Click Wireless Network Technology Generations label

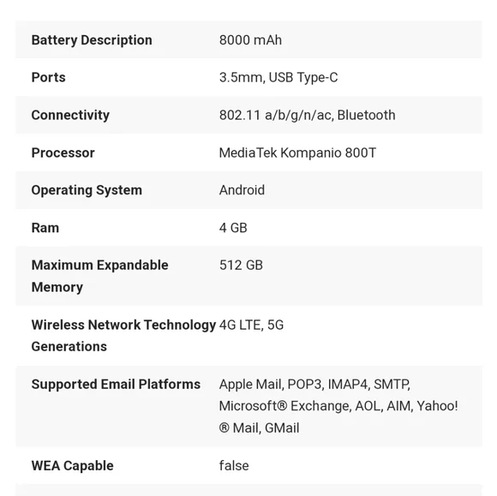pyautogui.click(x=123, y=336)
